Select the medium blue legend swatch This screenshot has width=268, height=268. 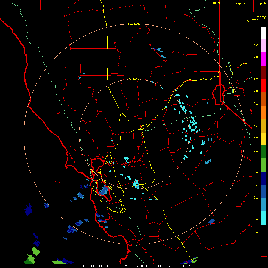pyautogui.click(x=263, y=191)
